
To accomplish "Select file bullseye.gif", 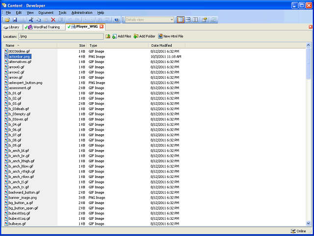I will coord(18,224).
